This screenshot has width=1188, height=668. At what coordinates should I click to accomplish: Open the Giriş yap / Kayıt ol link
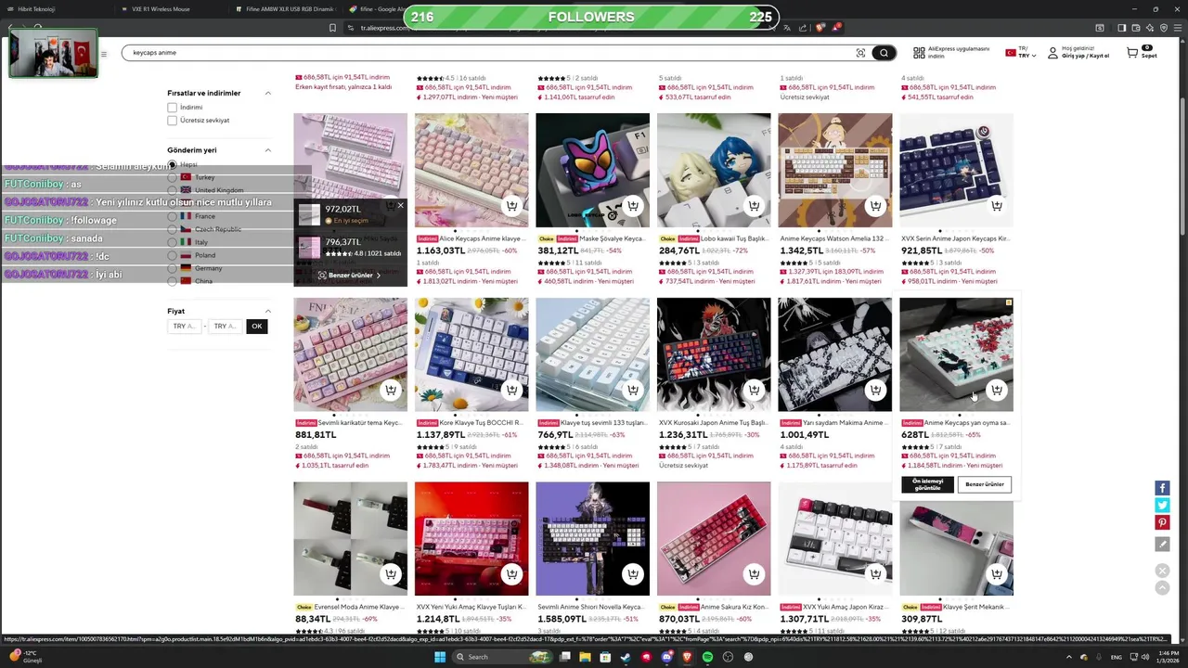[1086, 56]
